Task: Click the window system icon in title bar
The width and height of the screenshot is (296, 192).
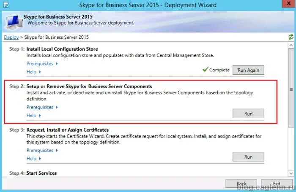Action: 5,5
